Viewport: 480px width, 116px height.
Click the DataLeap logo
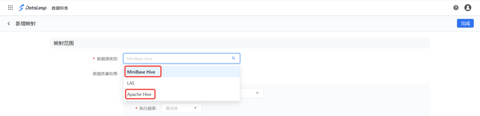tap(32, 8)
